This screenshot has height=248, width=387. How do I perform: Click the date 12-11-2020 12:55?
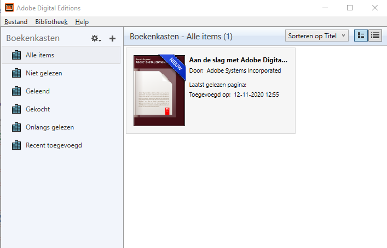256,95
